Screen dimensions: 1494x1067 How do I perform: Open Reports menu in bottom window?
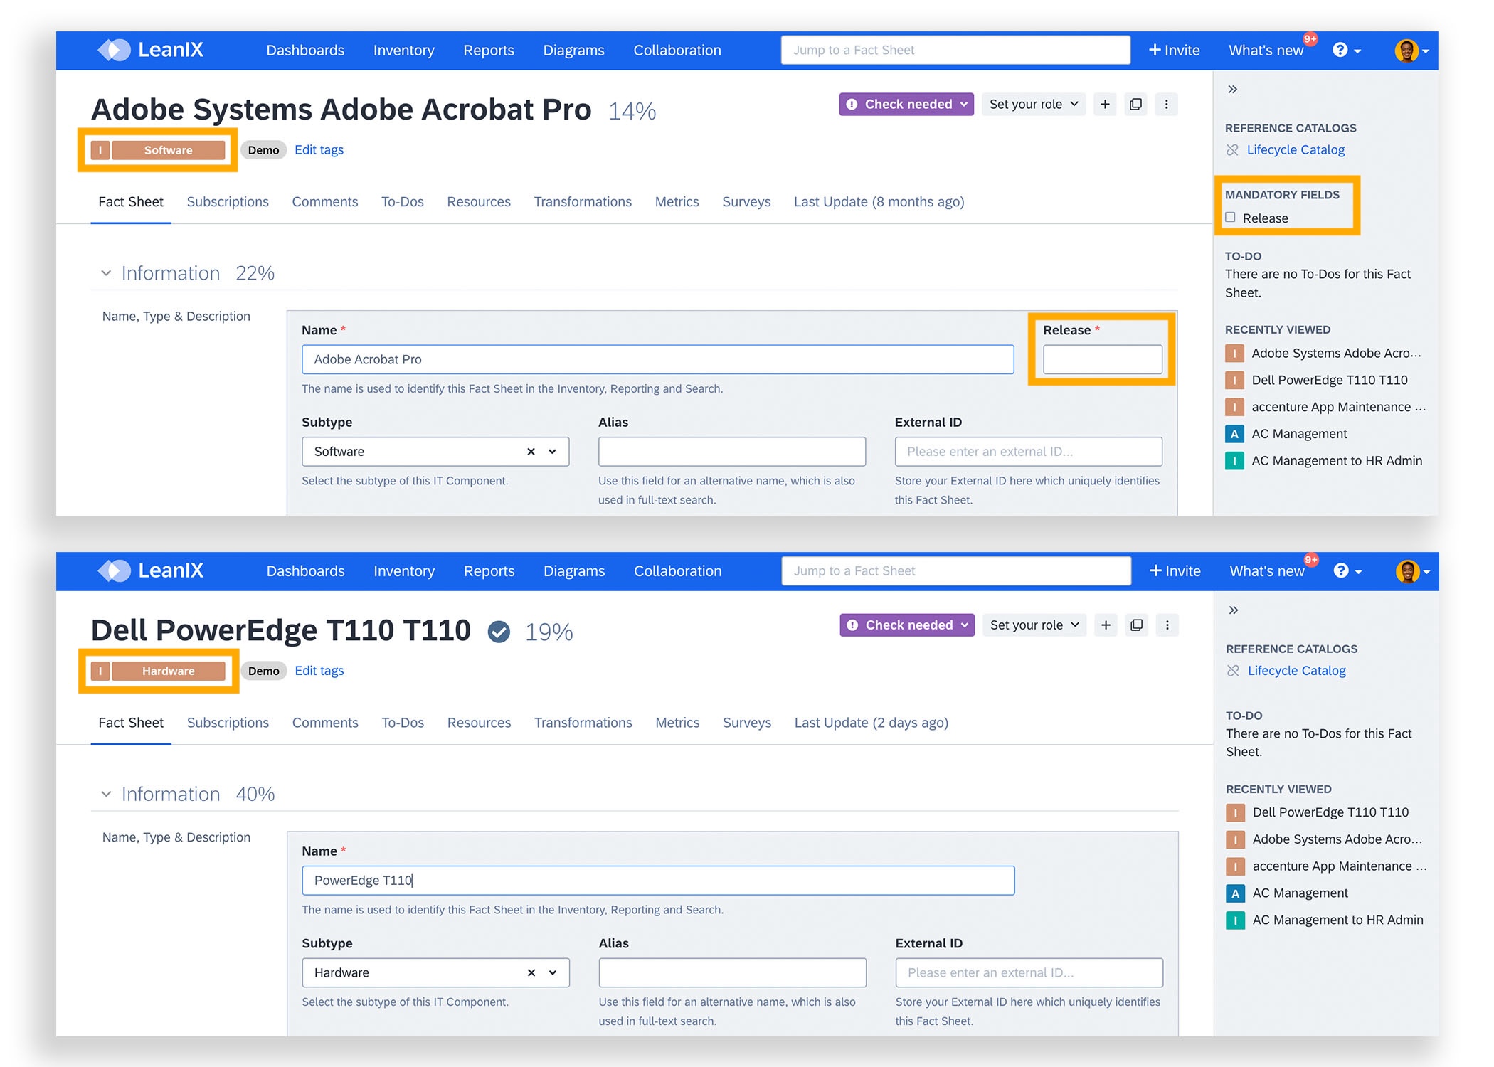(x=489, y=571)
